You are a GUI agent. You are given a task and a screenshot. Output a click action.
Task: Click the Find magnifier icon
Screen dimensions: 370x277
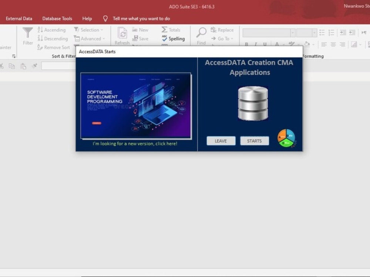[201, 33]
